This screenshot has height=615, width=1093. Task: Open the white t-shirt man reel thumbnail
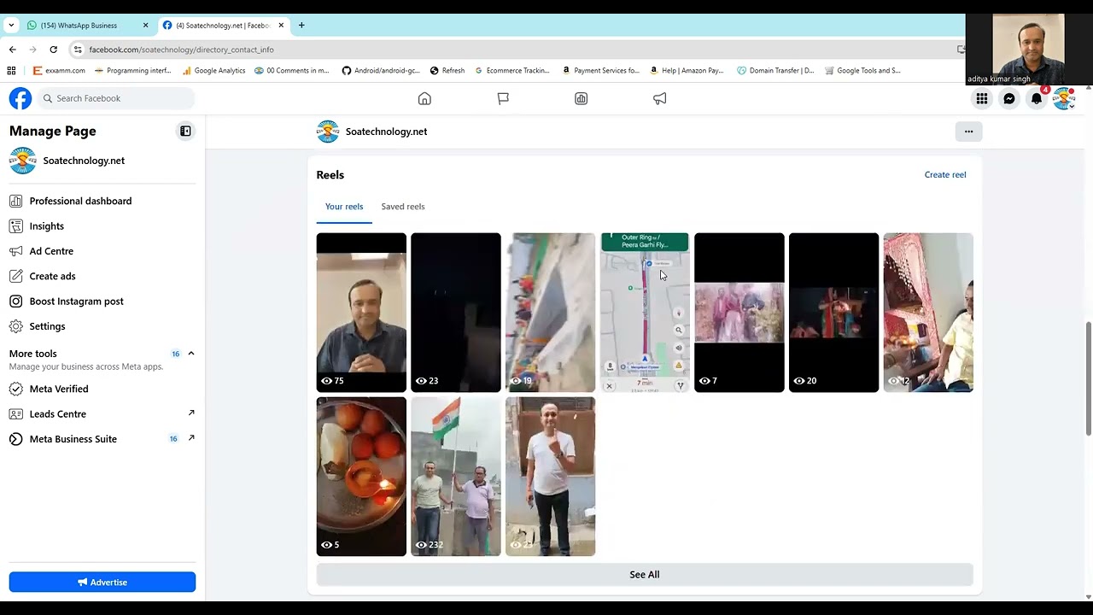pos(551,477)
